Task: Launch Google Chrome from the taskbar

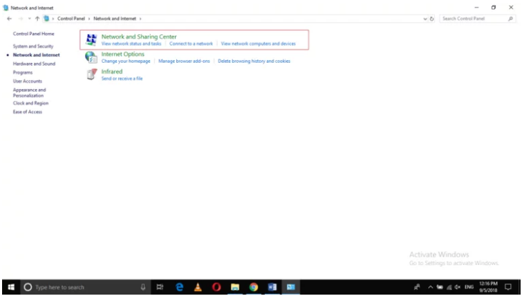Action: click(254, 287)
